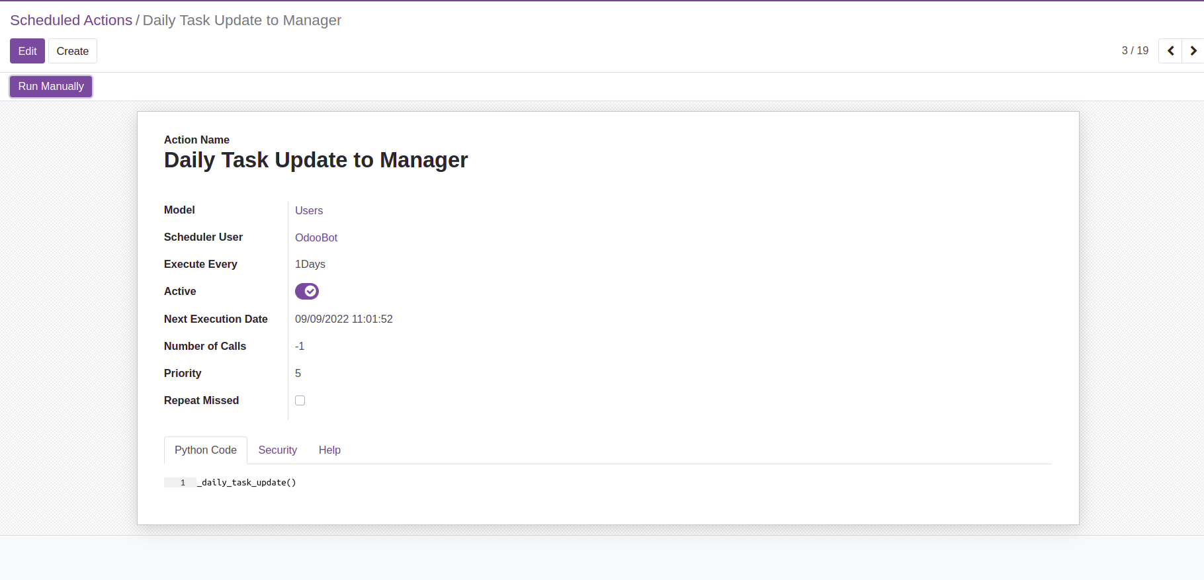Click the Priority value 5
Viewport: 1204px width, 580px height.
coord(298,373)
